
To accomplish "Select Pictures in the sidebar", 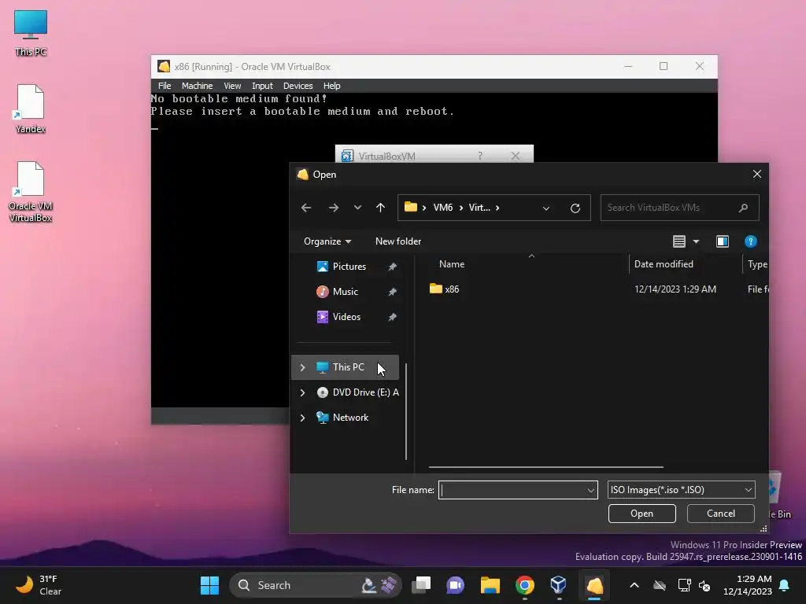I will pyautogui.click(x=349, y=267).
